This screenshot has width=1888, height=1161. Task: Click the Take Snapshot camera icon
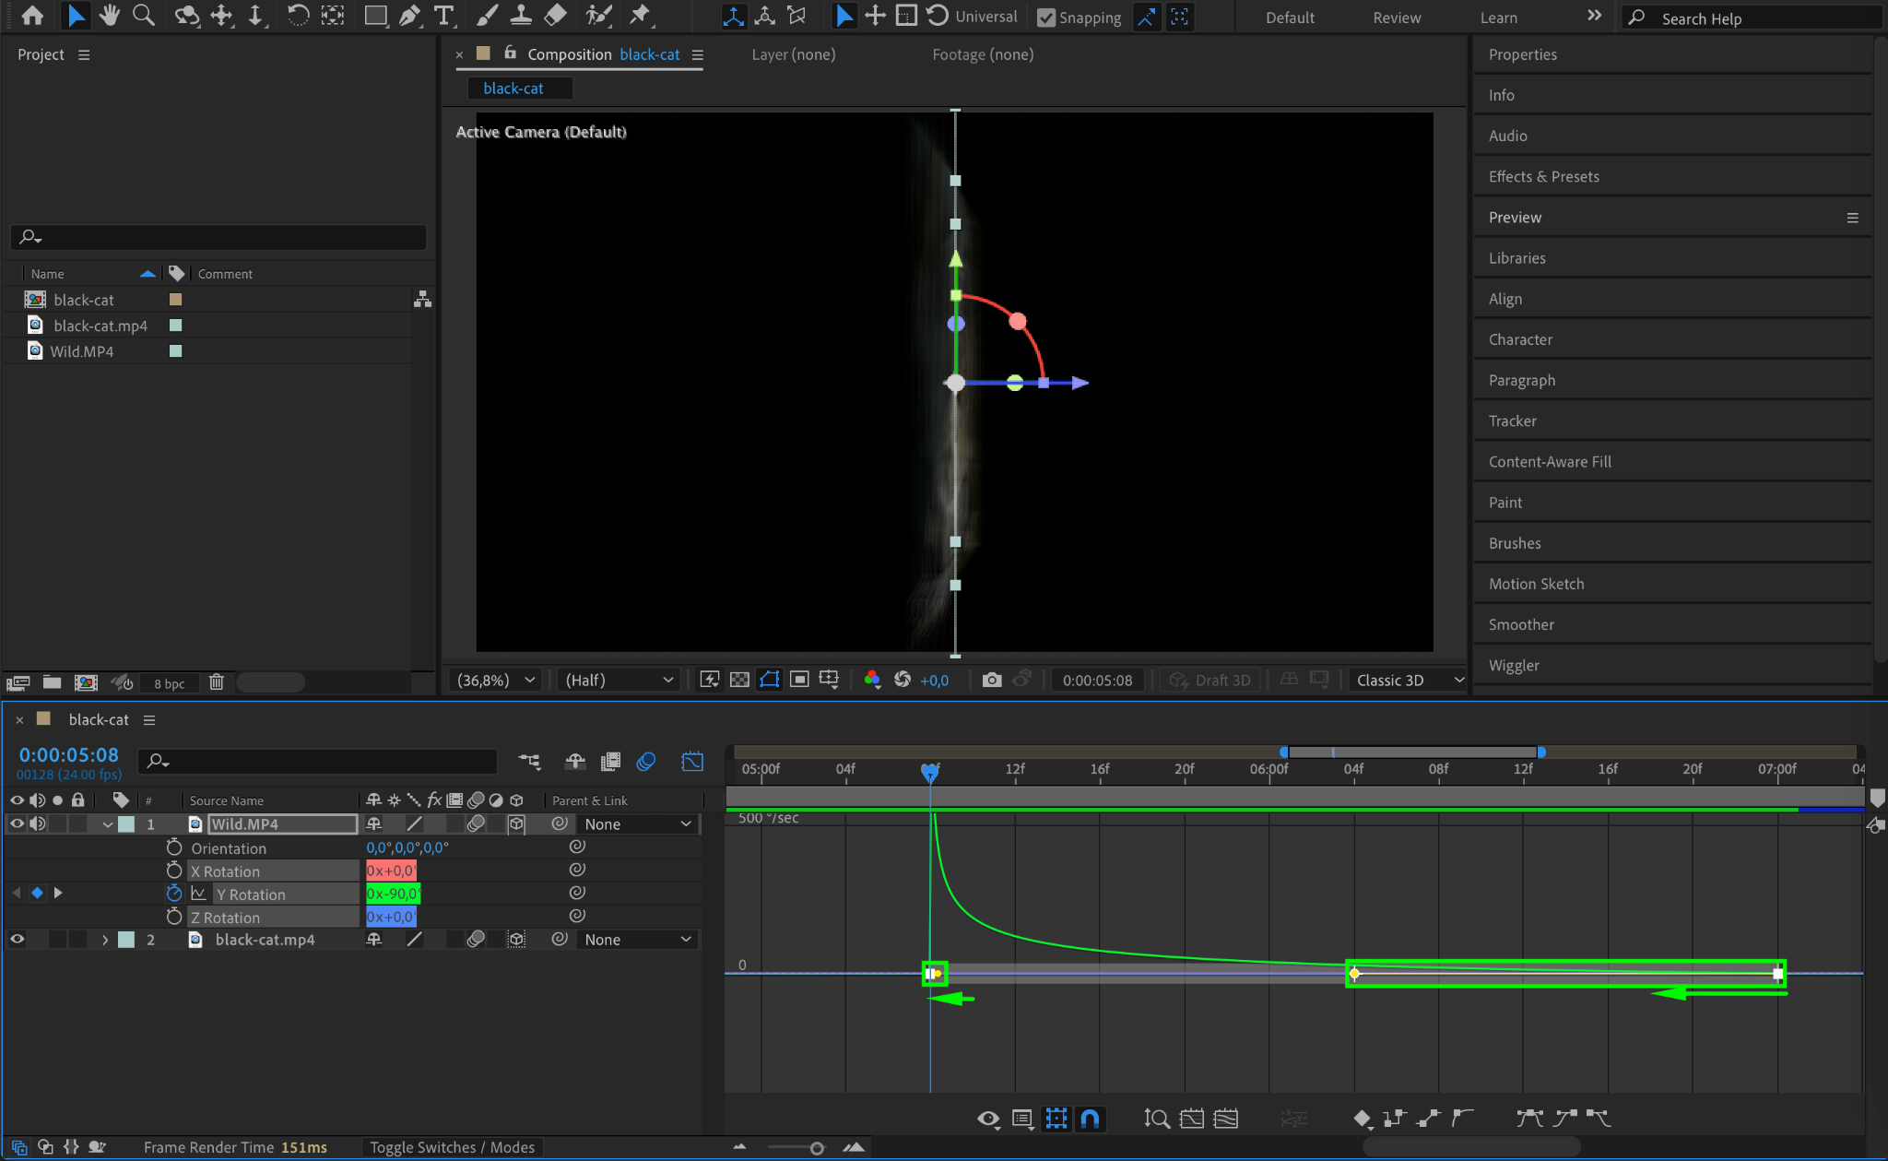click(992, 680)
